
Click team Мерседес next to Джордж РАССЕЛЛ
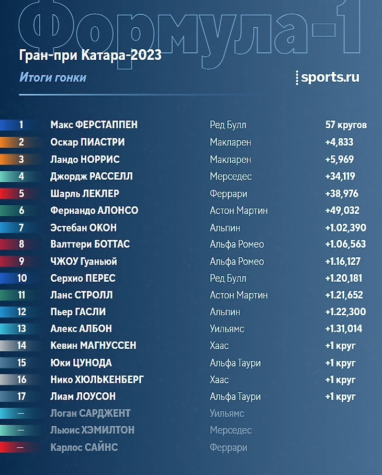tap(231, 176)
